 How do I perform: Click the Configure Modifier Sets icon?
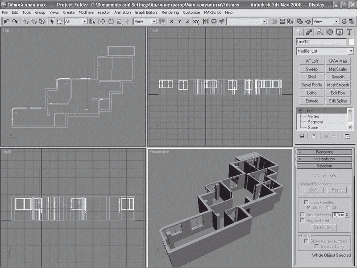[x=348, y=136]
